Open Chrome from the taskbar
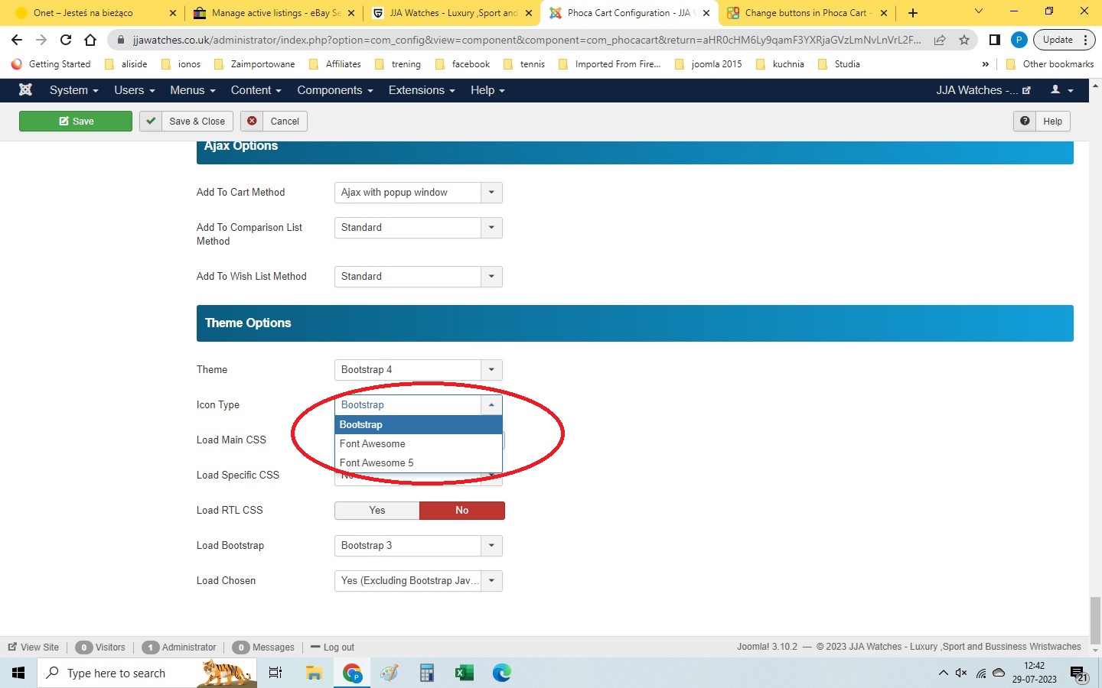The height and width of the screenshot is (688, 1102). (352, 673)
